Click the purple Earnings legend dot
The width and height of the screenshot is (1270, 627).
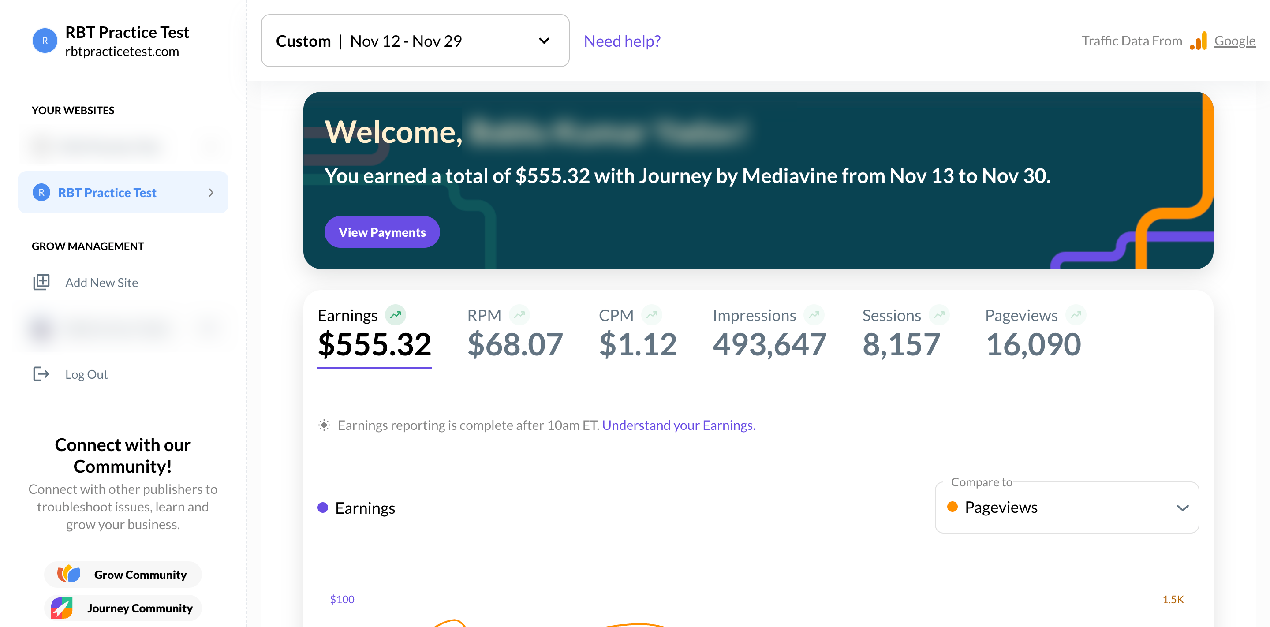pyautogui.click(x=323, y=508)
